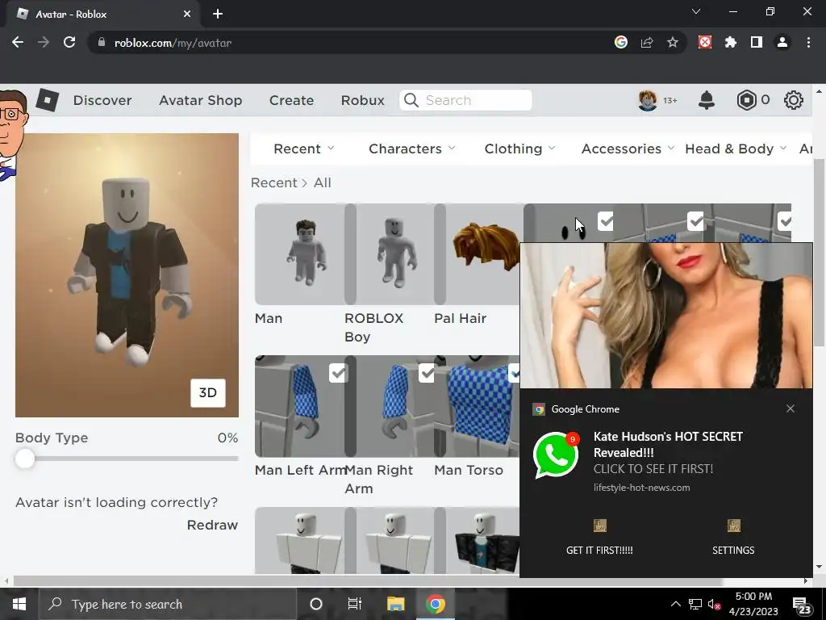This screenshot has height=620, width=826.
Task: Click the Windows taskbar search box
Action: pos(168,604)
